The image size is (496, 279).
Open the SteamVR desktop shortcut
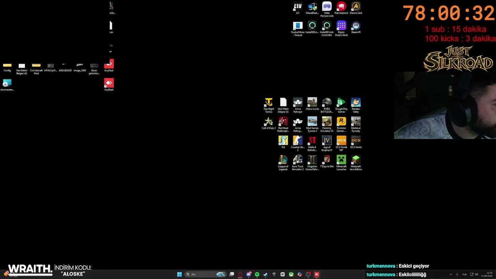pos(356,28)
